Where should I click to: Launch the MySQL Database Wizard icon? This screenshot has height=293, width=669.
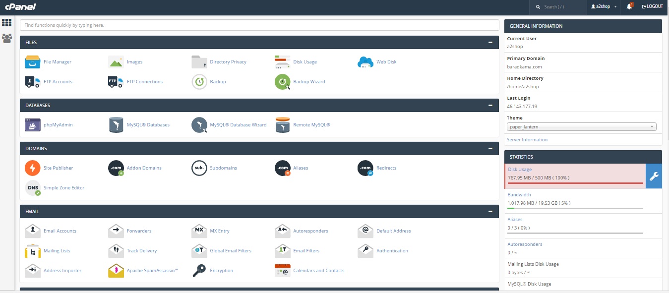tap(199, 125)
